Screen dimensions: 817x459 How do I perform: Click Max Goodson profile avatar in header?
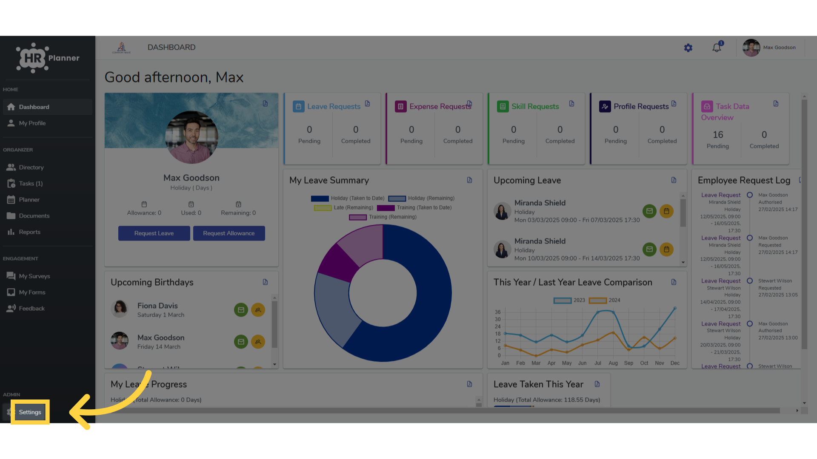[x=751, y=48]
